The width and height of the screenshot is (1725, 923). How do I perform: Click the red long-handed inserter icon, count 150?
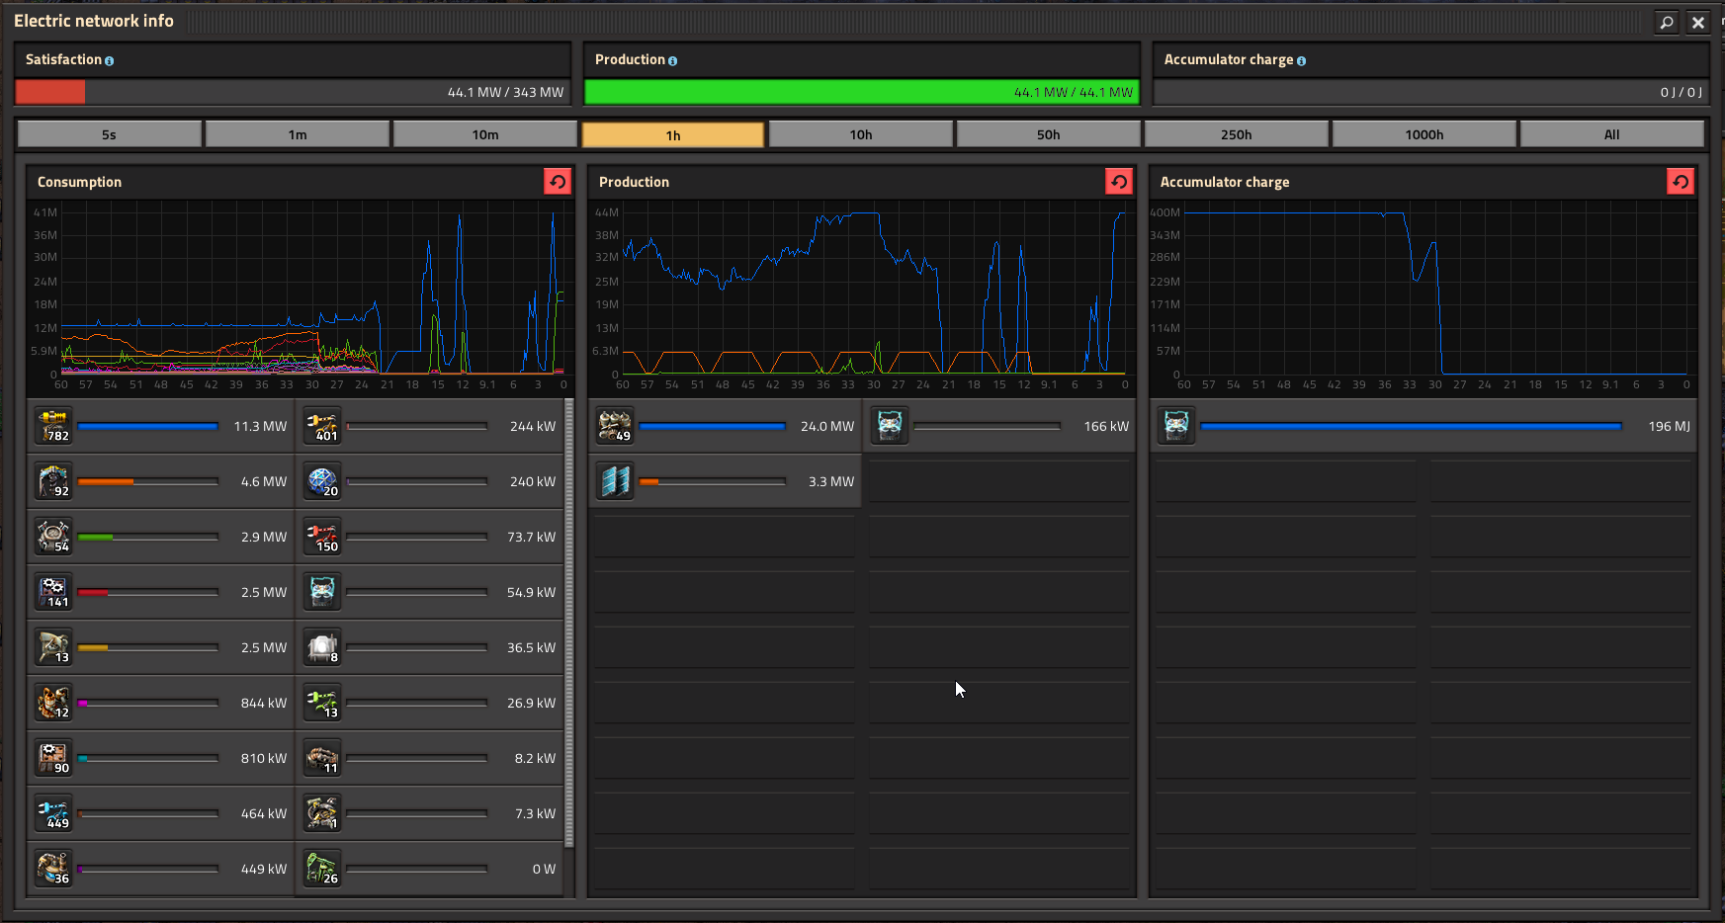tap(322, 537)
